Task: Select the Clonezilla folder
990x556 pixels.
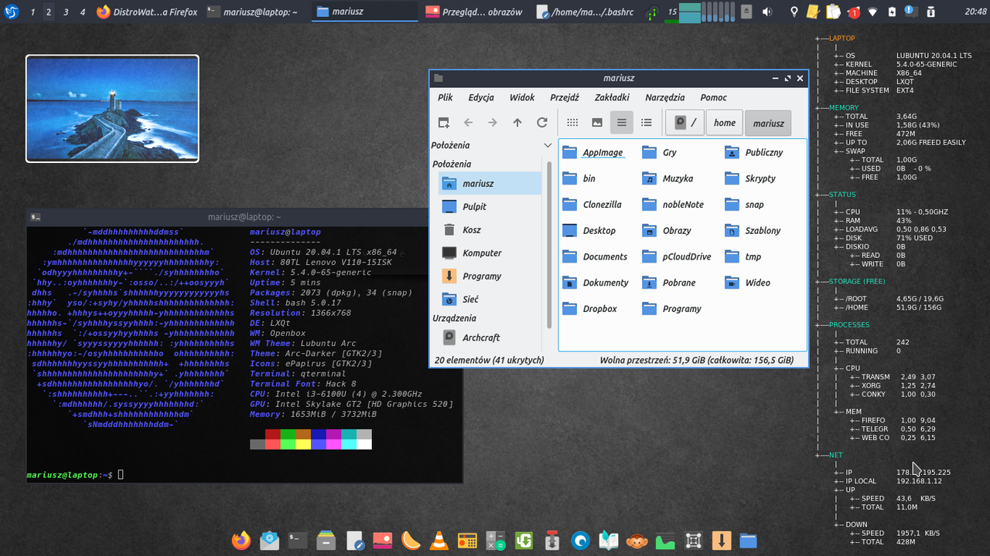Action: (x=592, y=205)
